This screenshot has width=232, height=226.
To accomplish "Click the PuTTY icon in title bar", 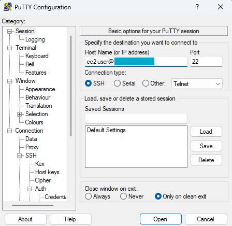I will pyautogui.click(x=8, y=7).
